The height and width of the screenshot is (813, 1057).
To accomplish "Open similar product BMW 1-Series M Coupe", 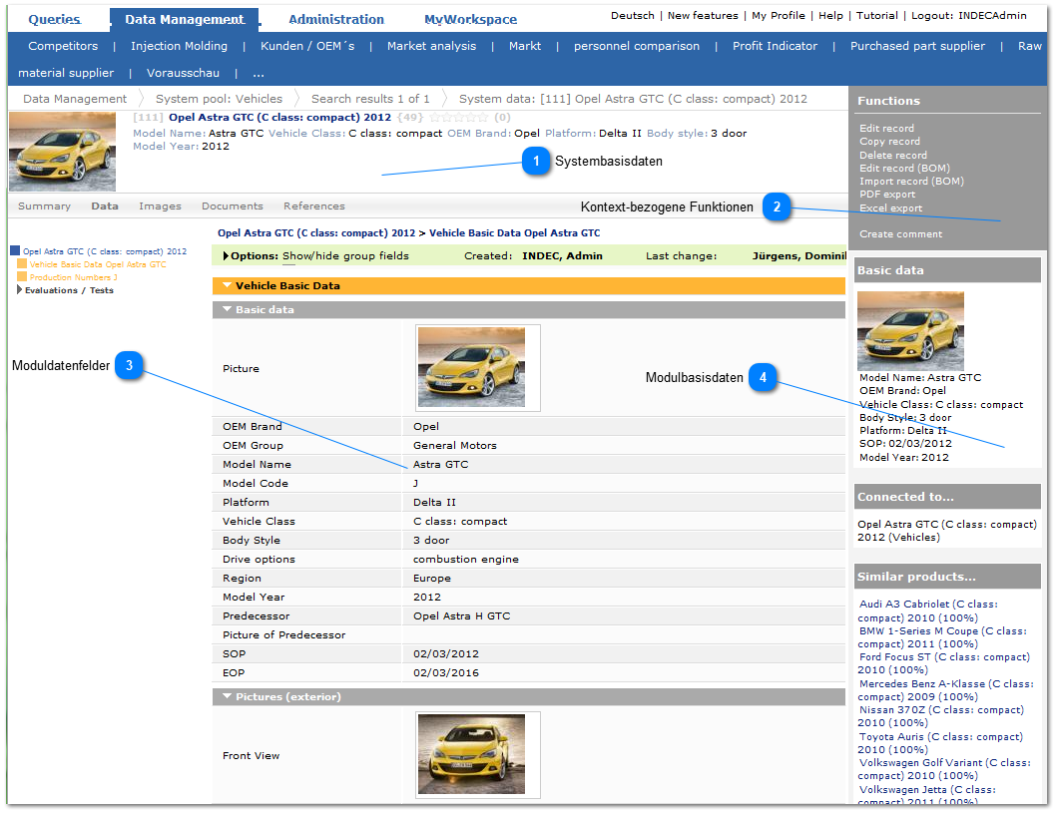I will [942, 637].
